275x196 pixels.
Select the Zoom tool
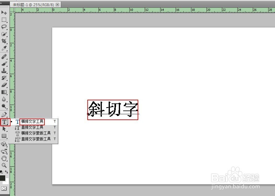[4, 165]
